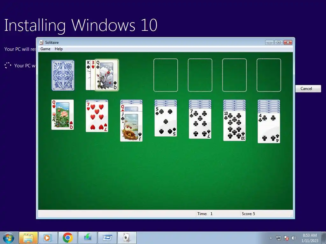The height and width of the screenshot is (244, 326).
Task: Open the green download arrow taskbar app
Action: (x=88, y=238)
